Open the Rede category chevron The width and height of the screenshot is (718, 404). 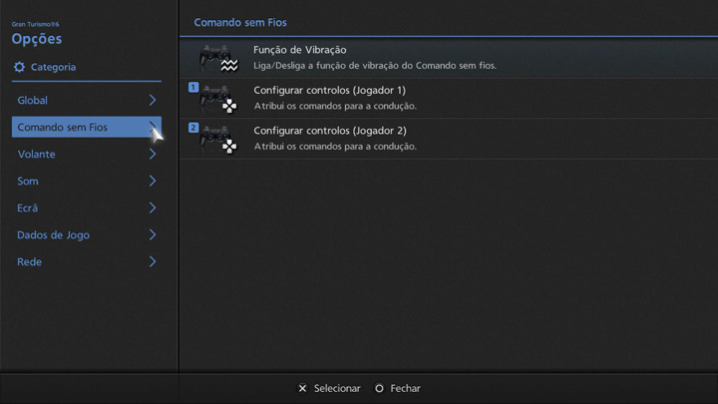[x=153, y=262]
